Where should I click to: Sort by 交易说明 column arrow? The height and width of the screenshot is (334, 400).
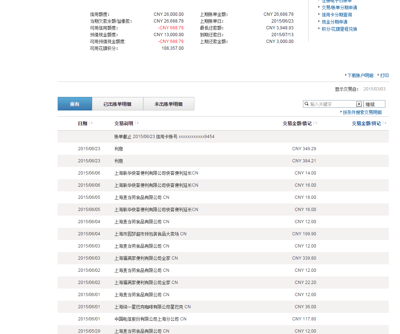tap(138, 123)
